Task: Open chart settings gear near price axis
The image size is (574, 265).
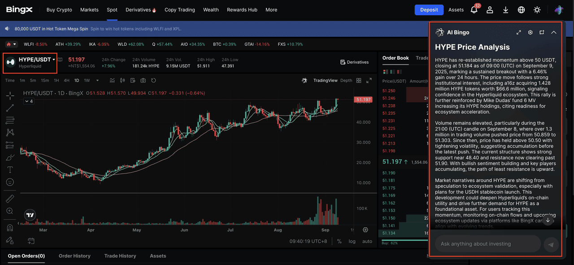Action: tap(365, 230)
